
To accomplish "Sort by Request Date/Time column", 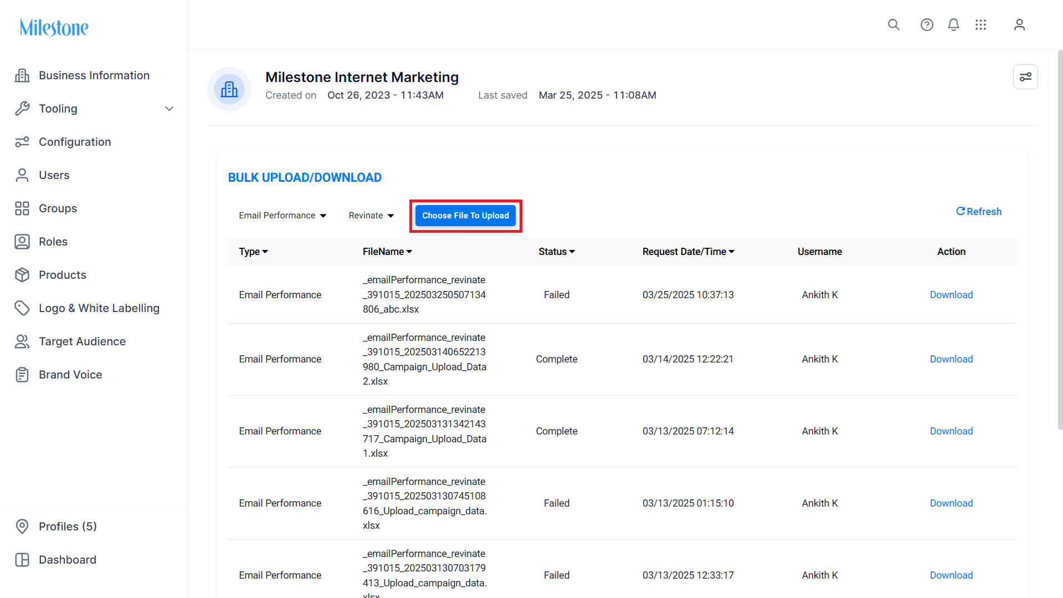I will coord(689,252).
